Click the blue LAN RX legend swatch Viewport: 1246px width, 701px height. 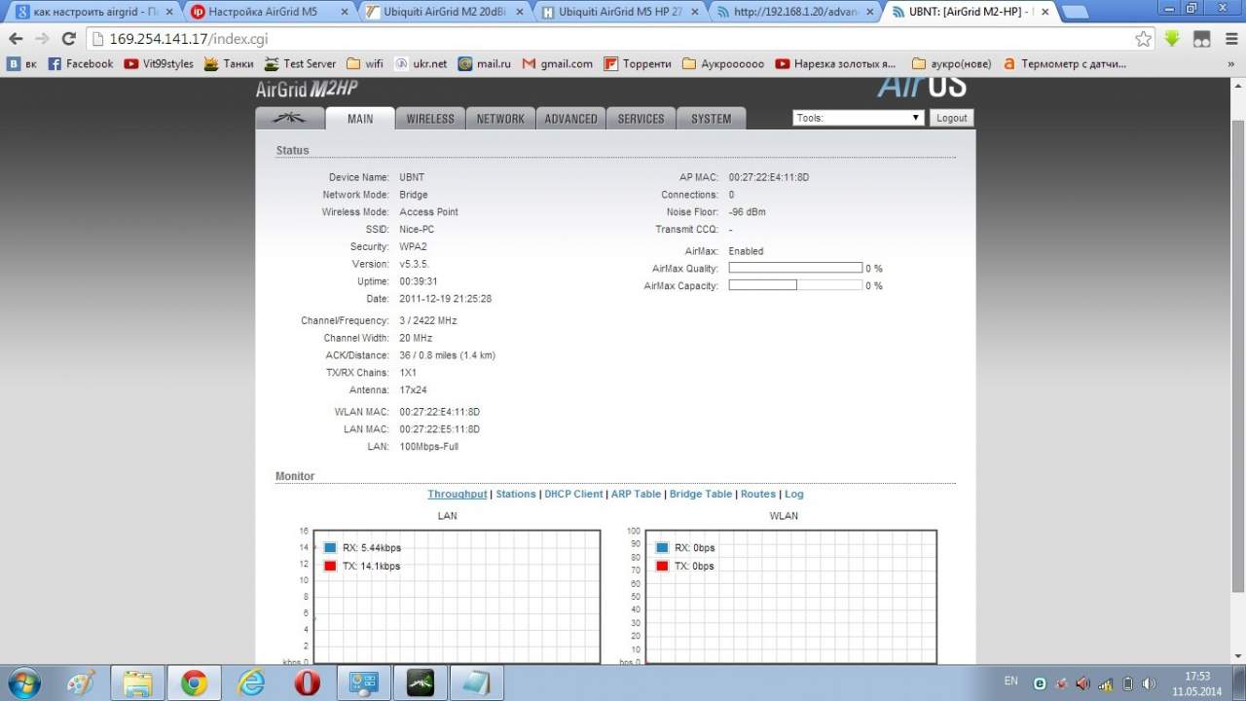(330, 548)
